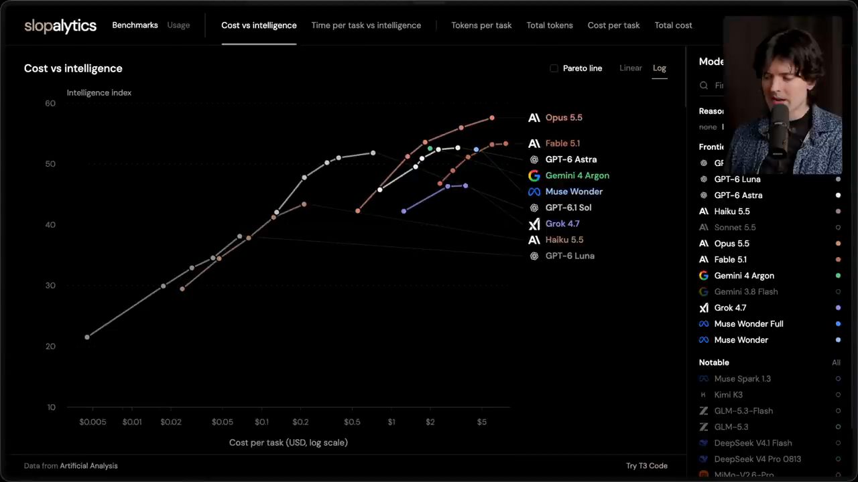This screenshot has width=858, height=482.
Task: Open the Artificial Analysis data source link
Action: [x=88, y=466]
